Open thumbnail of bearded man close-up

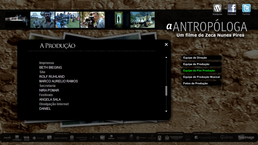[x=43, y=20]
